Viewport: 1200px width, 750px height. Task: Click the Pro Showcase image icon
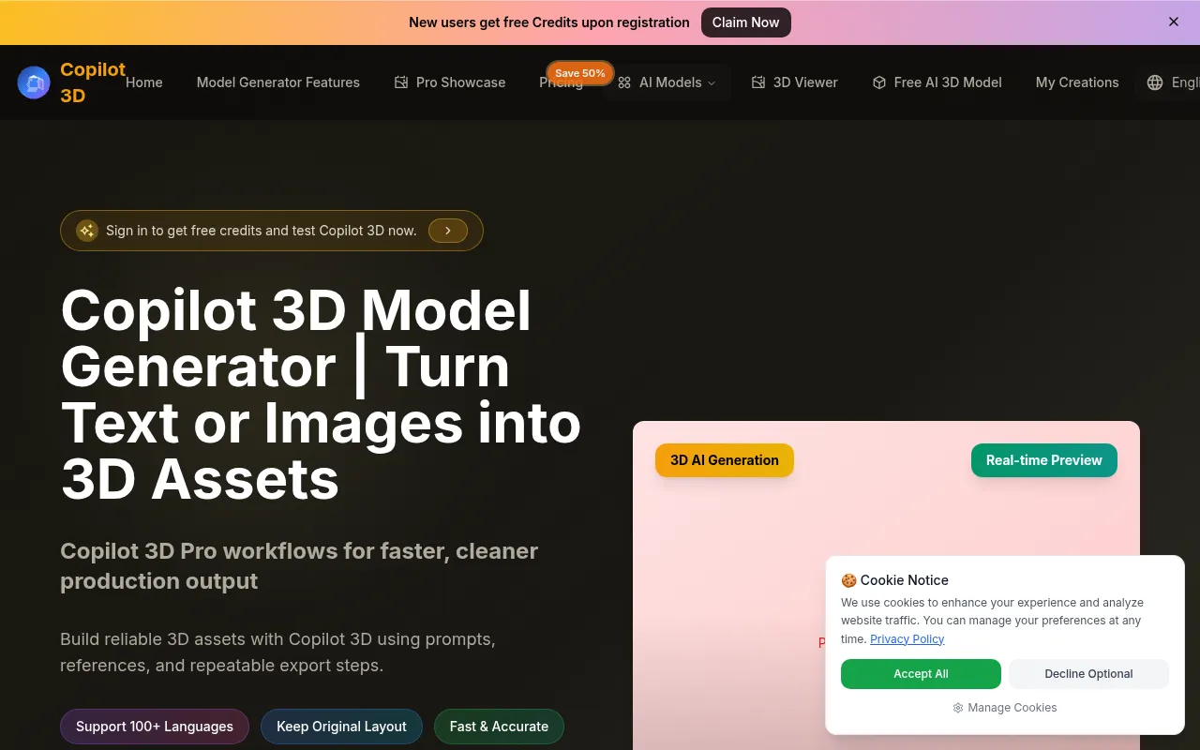(401, 82)
